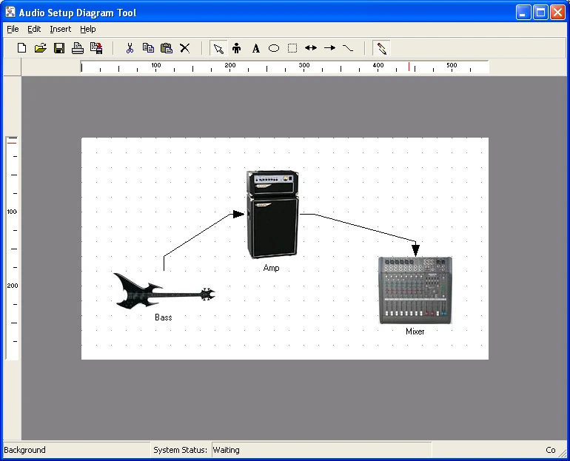Click the 'Amp' label text

[271, 268]
